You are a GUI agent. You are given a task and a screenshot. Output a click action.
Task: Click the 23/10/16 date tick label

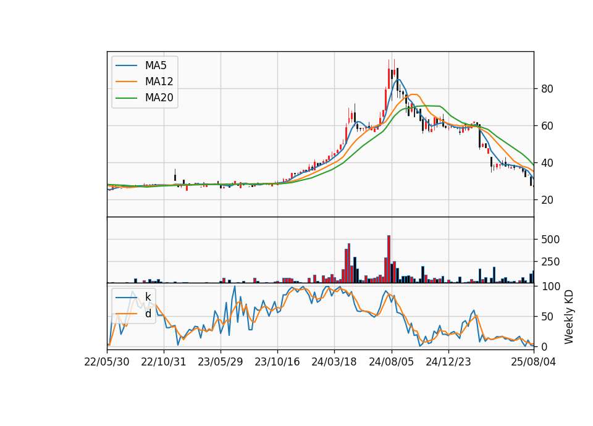pos(277,362)
